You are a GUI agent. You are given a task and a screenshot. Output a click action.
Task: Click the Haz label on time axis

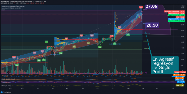(x=22, y=89)
